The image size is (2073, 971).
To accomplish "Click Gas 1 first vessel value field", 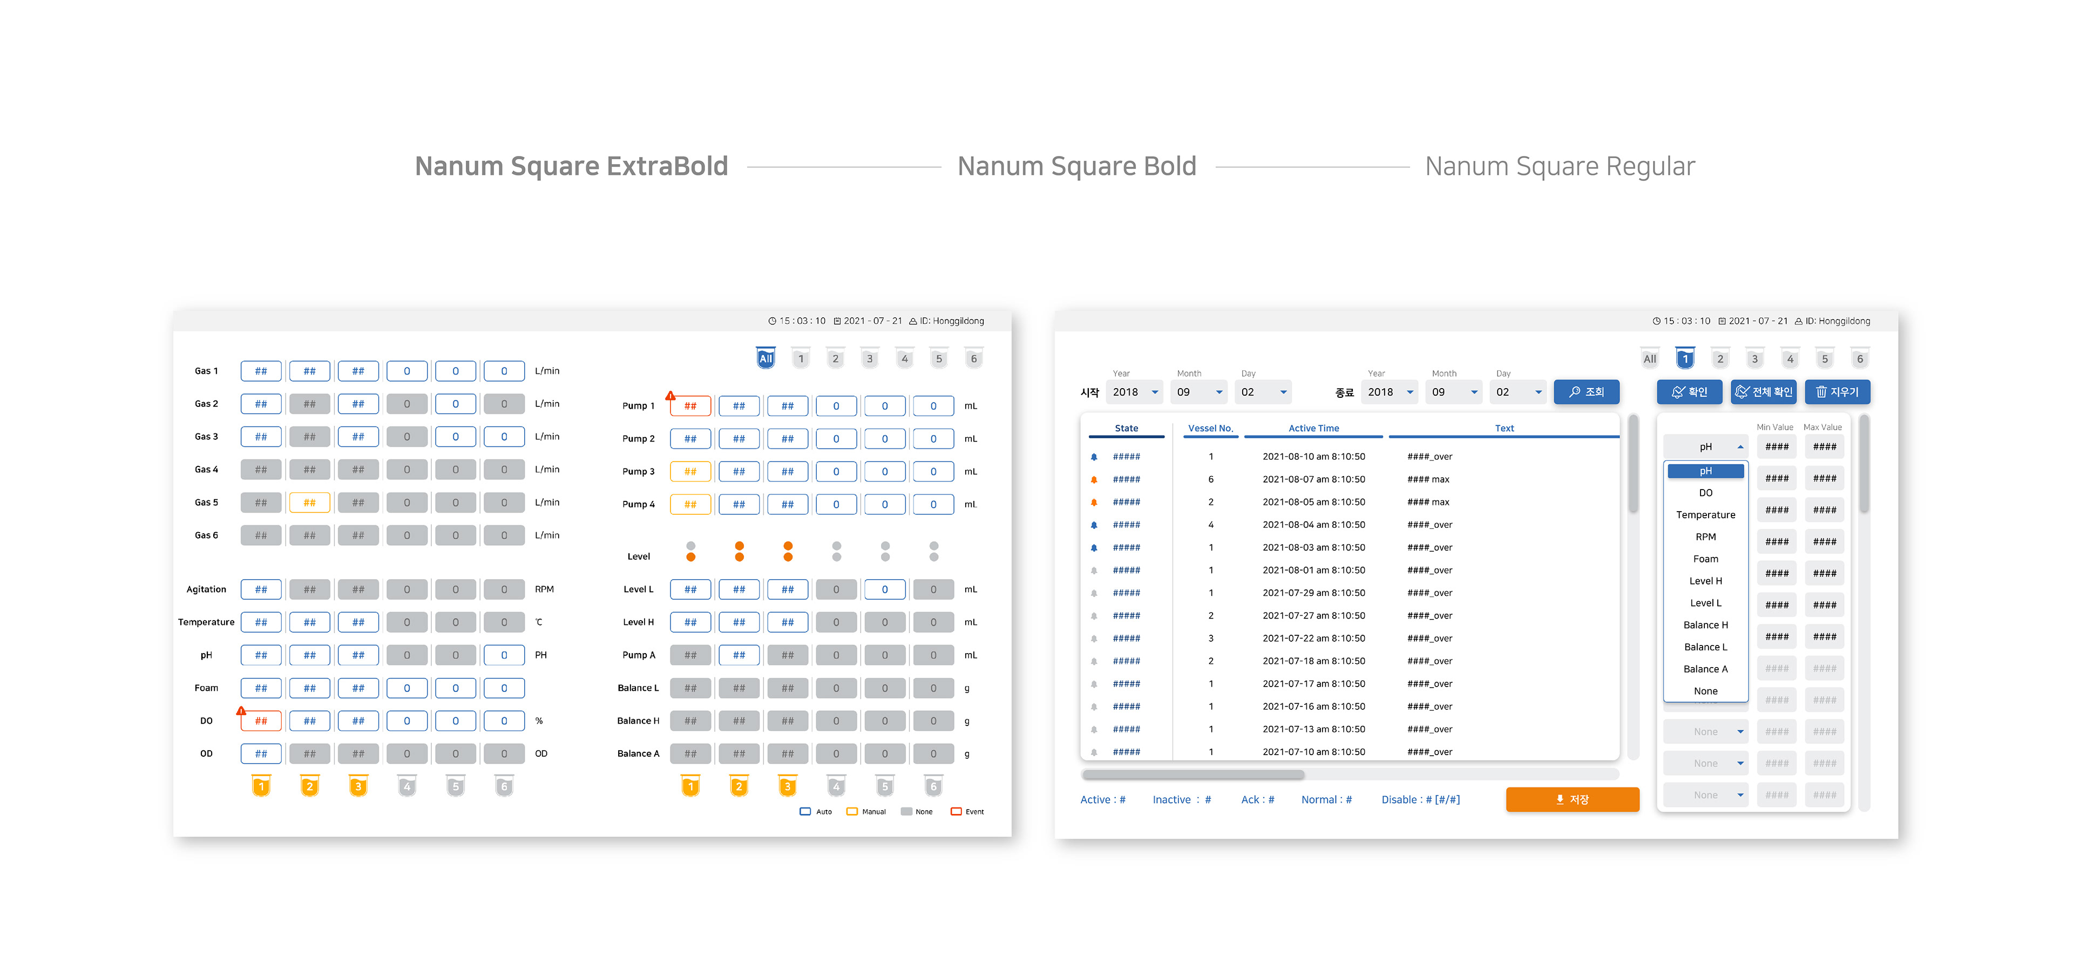I will point(261,371).
